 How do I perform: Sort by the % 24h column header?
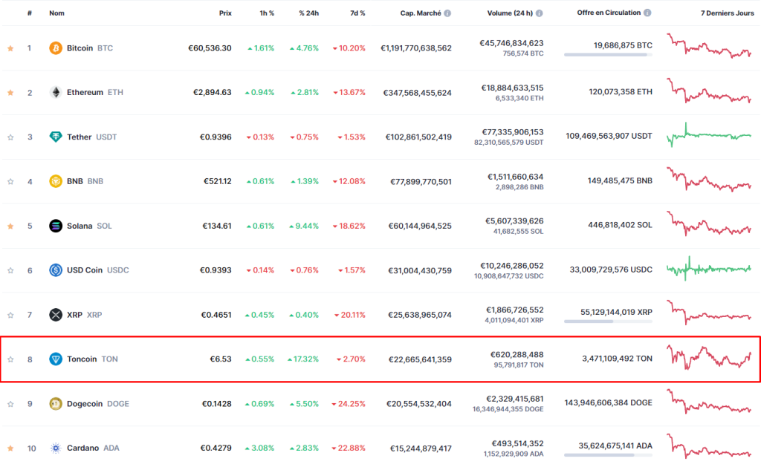click(308, 13)
